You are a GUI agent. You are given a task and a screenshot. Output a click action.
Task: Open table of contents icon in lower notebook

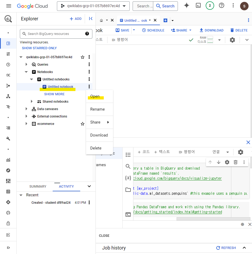(x=128, y=155)
